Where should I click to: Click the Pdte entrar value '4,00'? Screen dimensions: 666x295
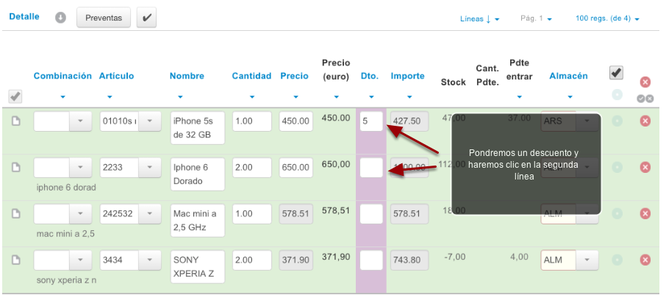pyautogui.click(x=520, y=257)
